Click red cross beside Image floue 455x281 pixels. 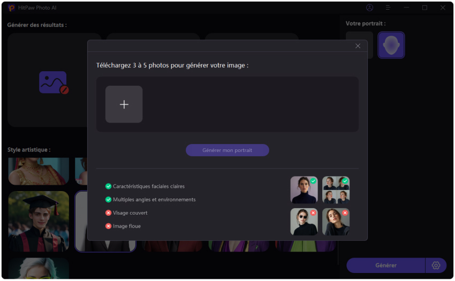(x=108, y=226)
